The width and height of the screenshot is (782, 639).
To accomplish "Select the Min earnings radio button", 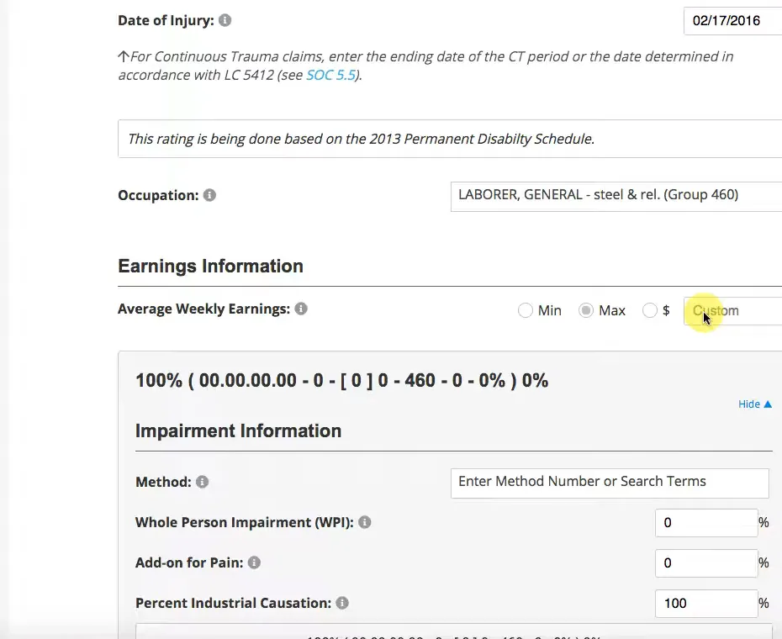I will coord(526,310).
